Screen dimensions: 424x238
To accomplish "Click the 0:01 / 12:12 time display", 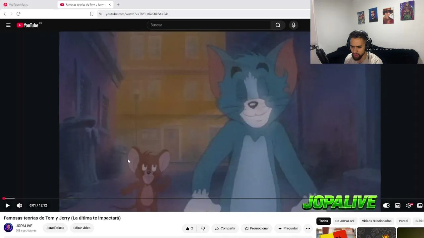I will click(38, 205).
